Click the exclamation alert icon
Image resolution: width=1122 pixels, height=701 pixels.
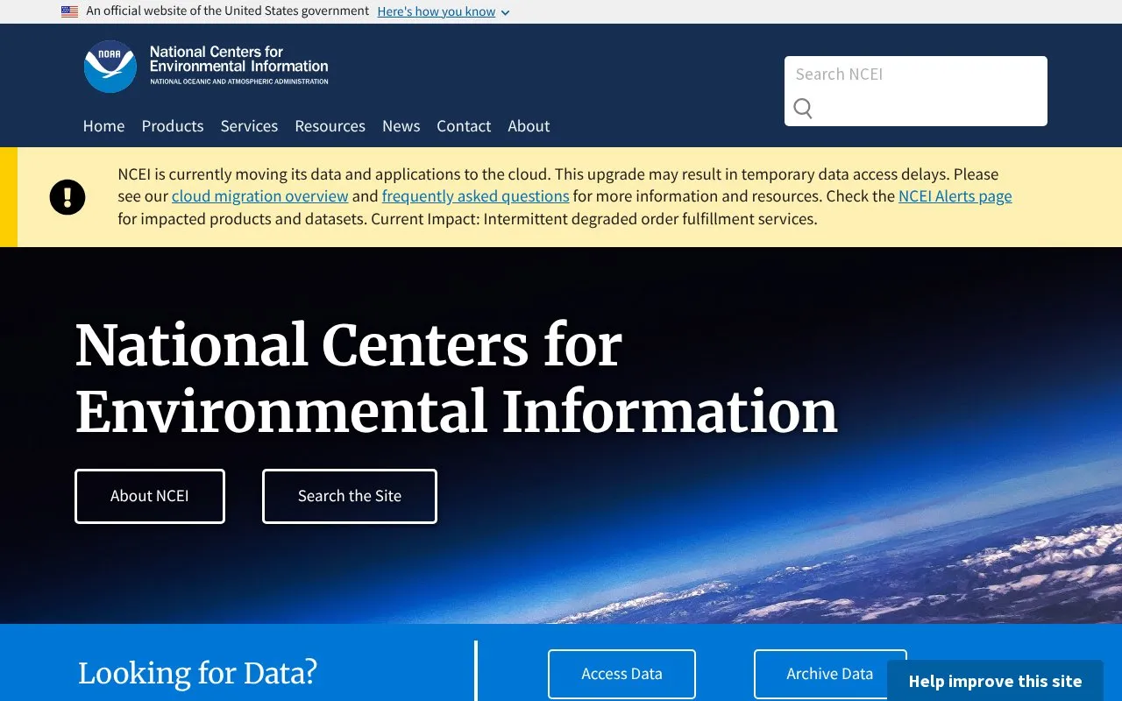(x=67, y=197)
